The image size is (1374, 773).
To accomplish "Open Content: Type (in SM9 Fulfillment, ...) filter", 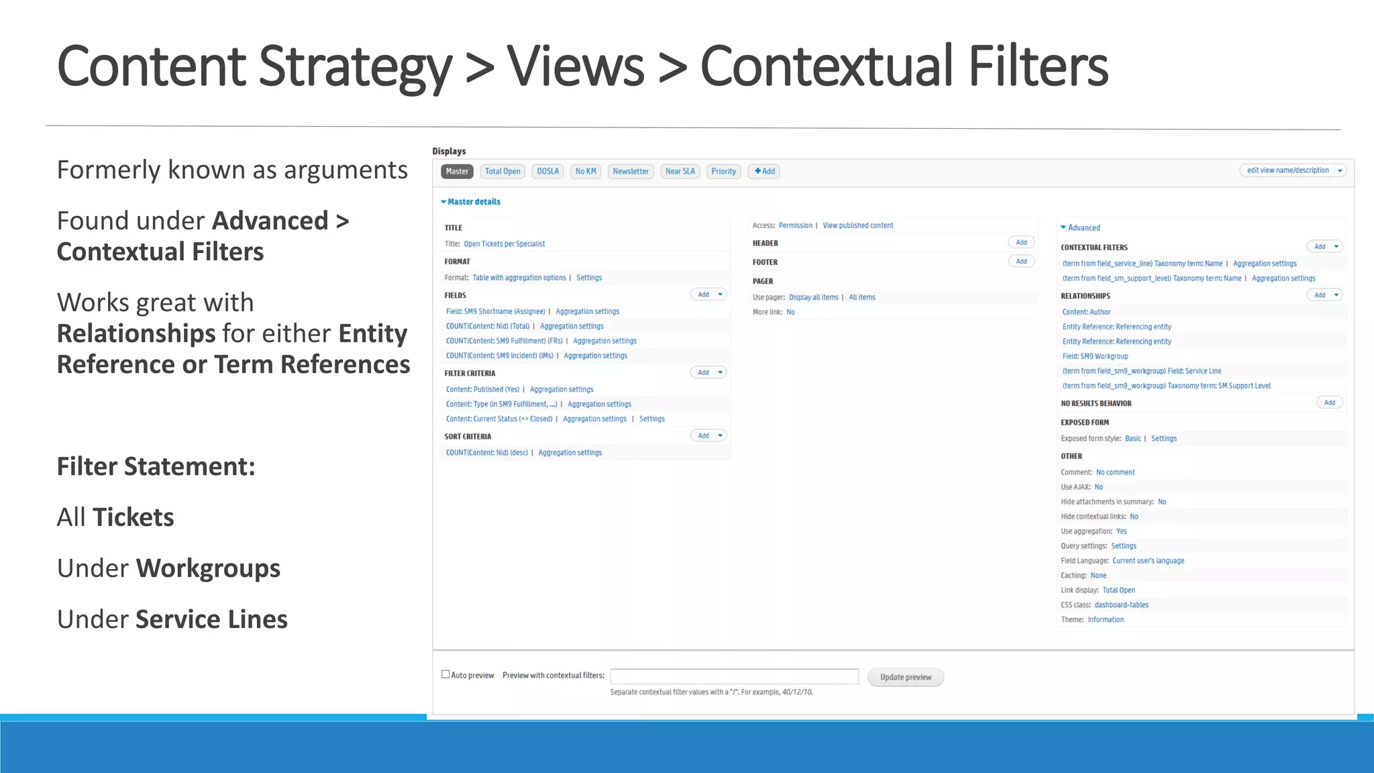I will tap(501, 404).
